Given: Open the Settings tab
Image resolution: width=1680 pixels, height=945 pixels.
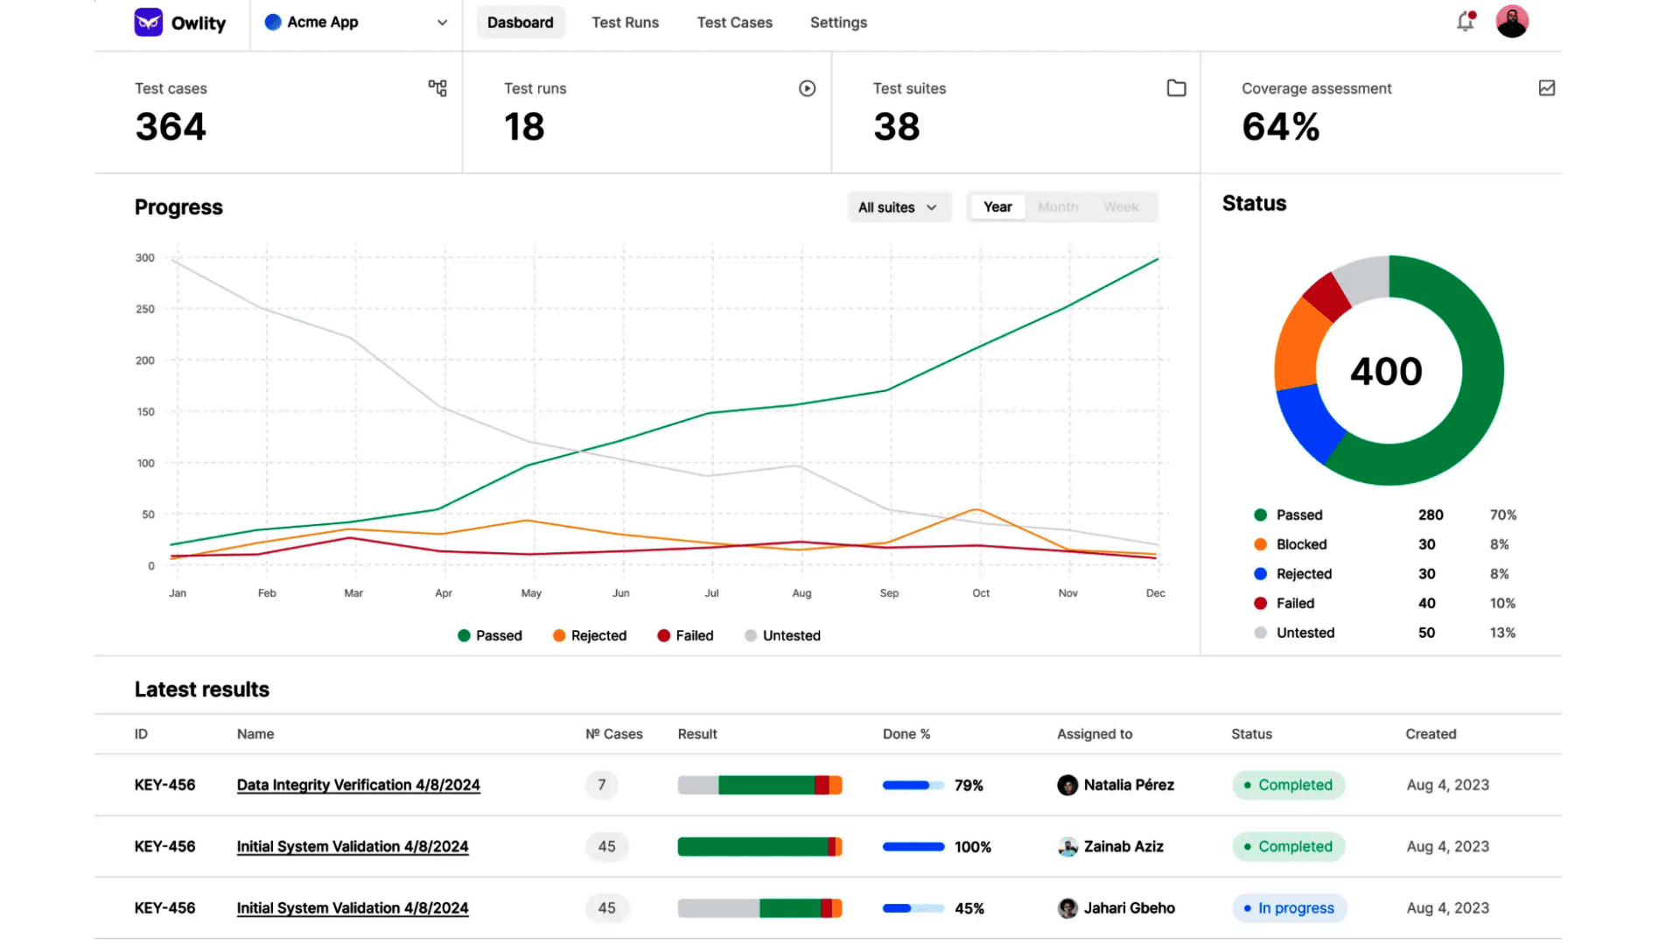Looking at the screenshot, I should 838,23.
